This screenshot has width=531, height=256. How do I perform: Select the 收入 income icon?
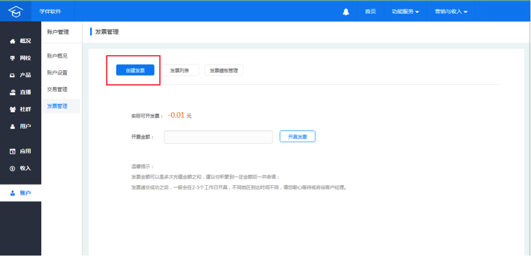[x=13, y=168]
